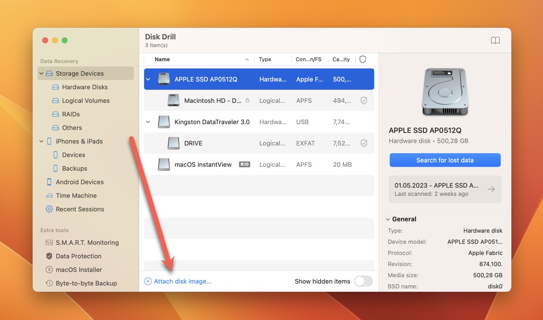The width and height of the screenshot is (543, 320).
Task: Select Logical Volumes in the sidebar
Action: pos(85,100)
